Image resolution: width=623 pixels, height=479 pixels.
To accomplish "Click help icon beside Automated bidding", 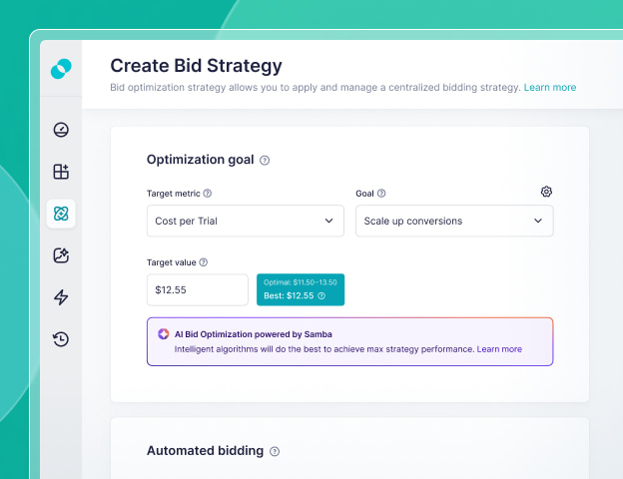I will point(275,451).
